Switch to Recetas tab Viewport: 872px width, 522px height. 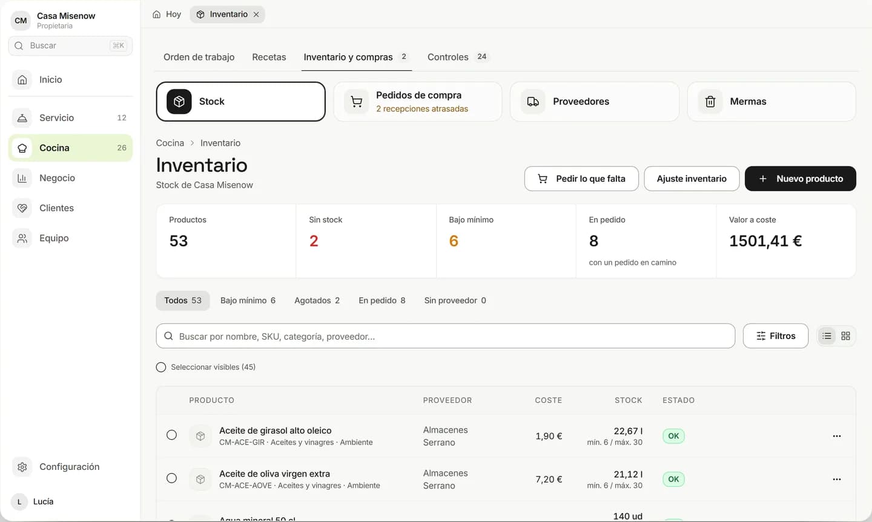[269, 57]
